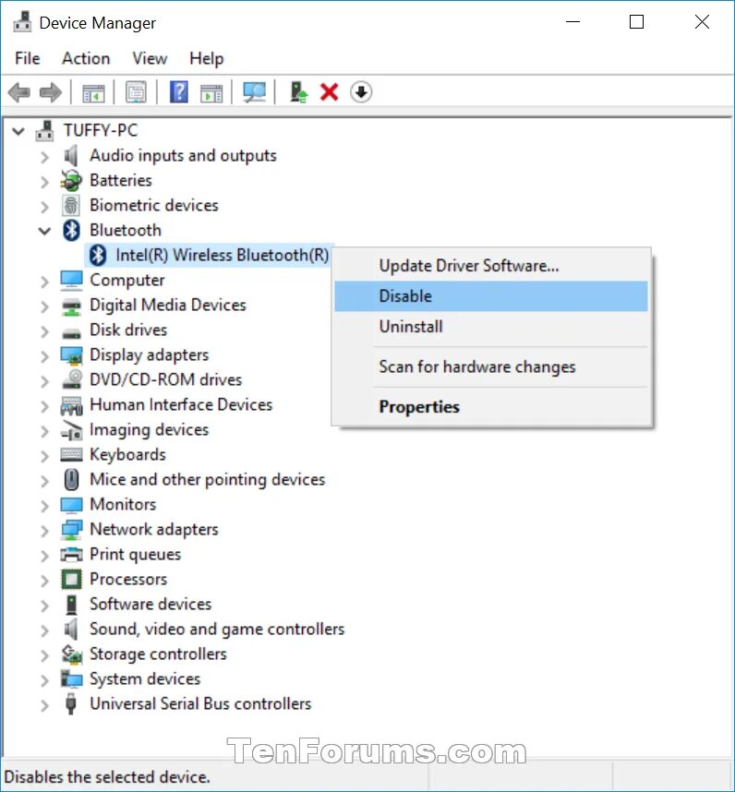Viewport: 735px width, 792px height.
Task: Select the Storage controllers text label
Action: click(158, 654)
